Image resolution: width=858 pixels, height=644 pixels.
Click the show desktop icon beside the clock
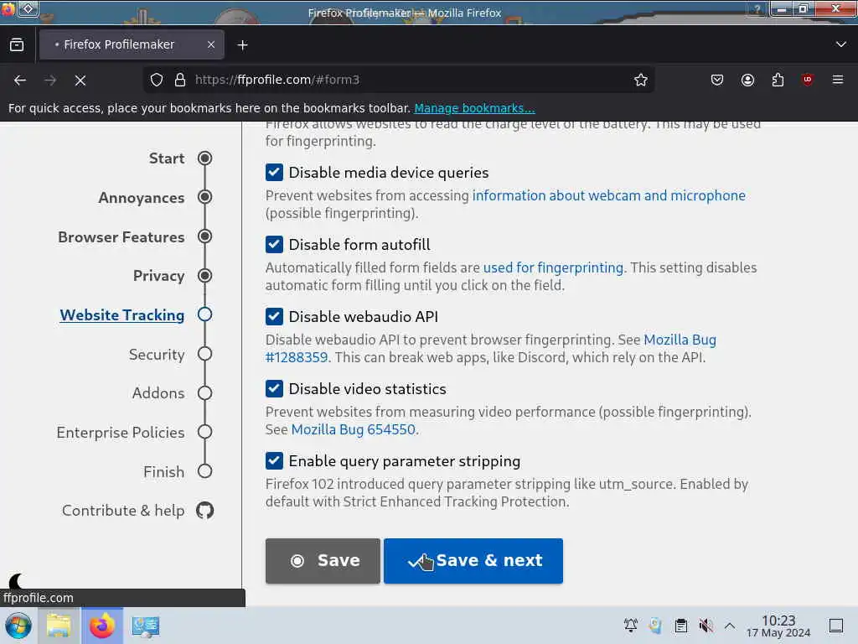tap(836, 625)
